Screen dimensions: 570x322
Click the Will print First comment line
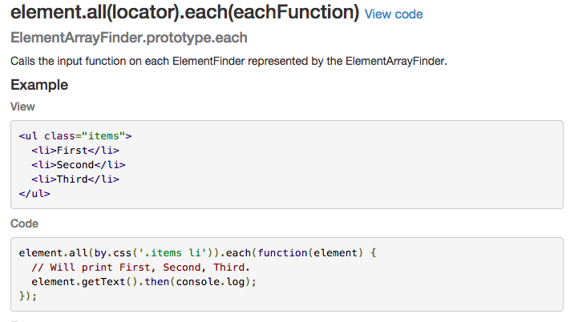click(140, 268)
